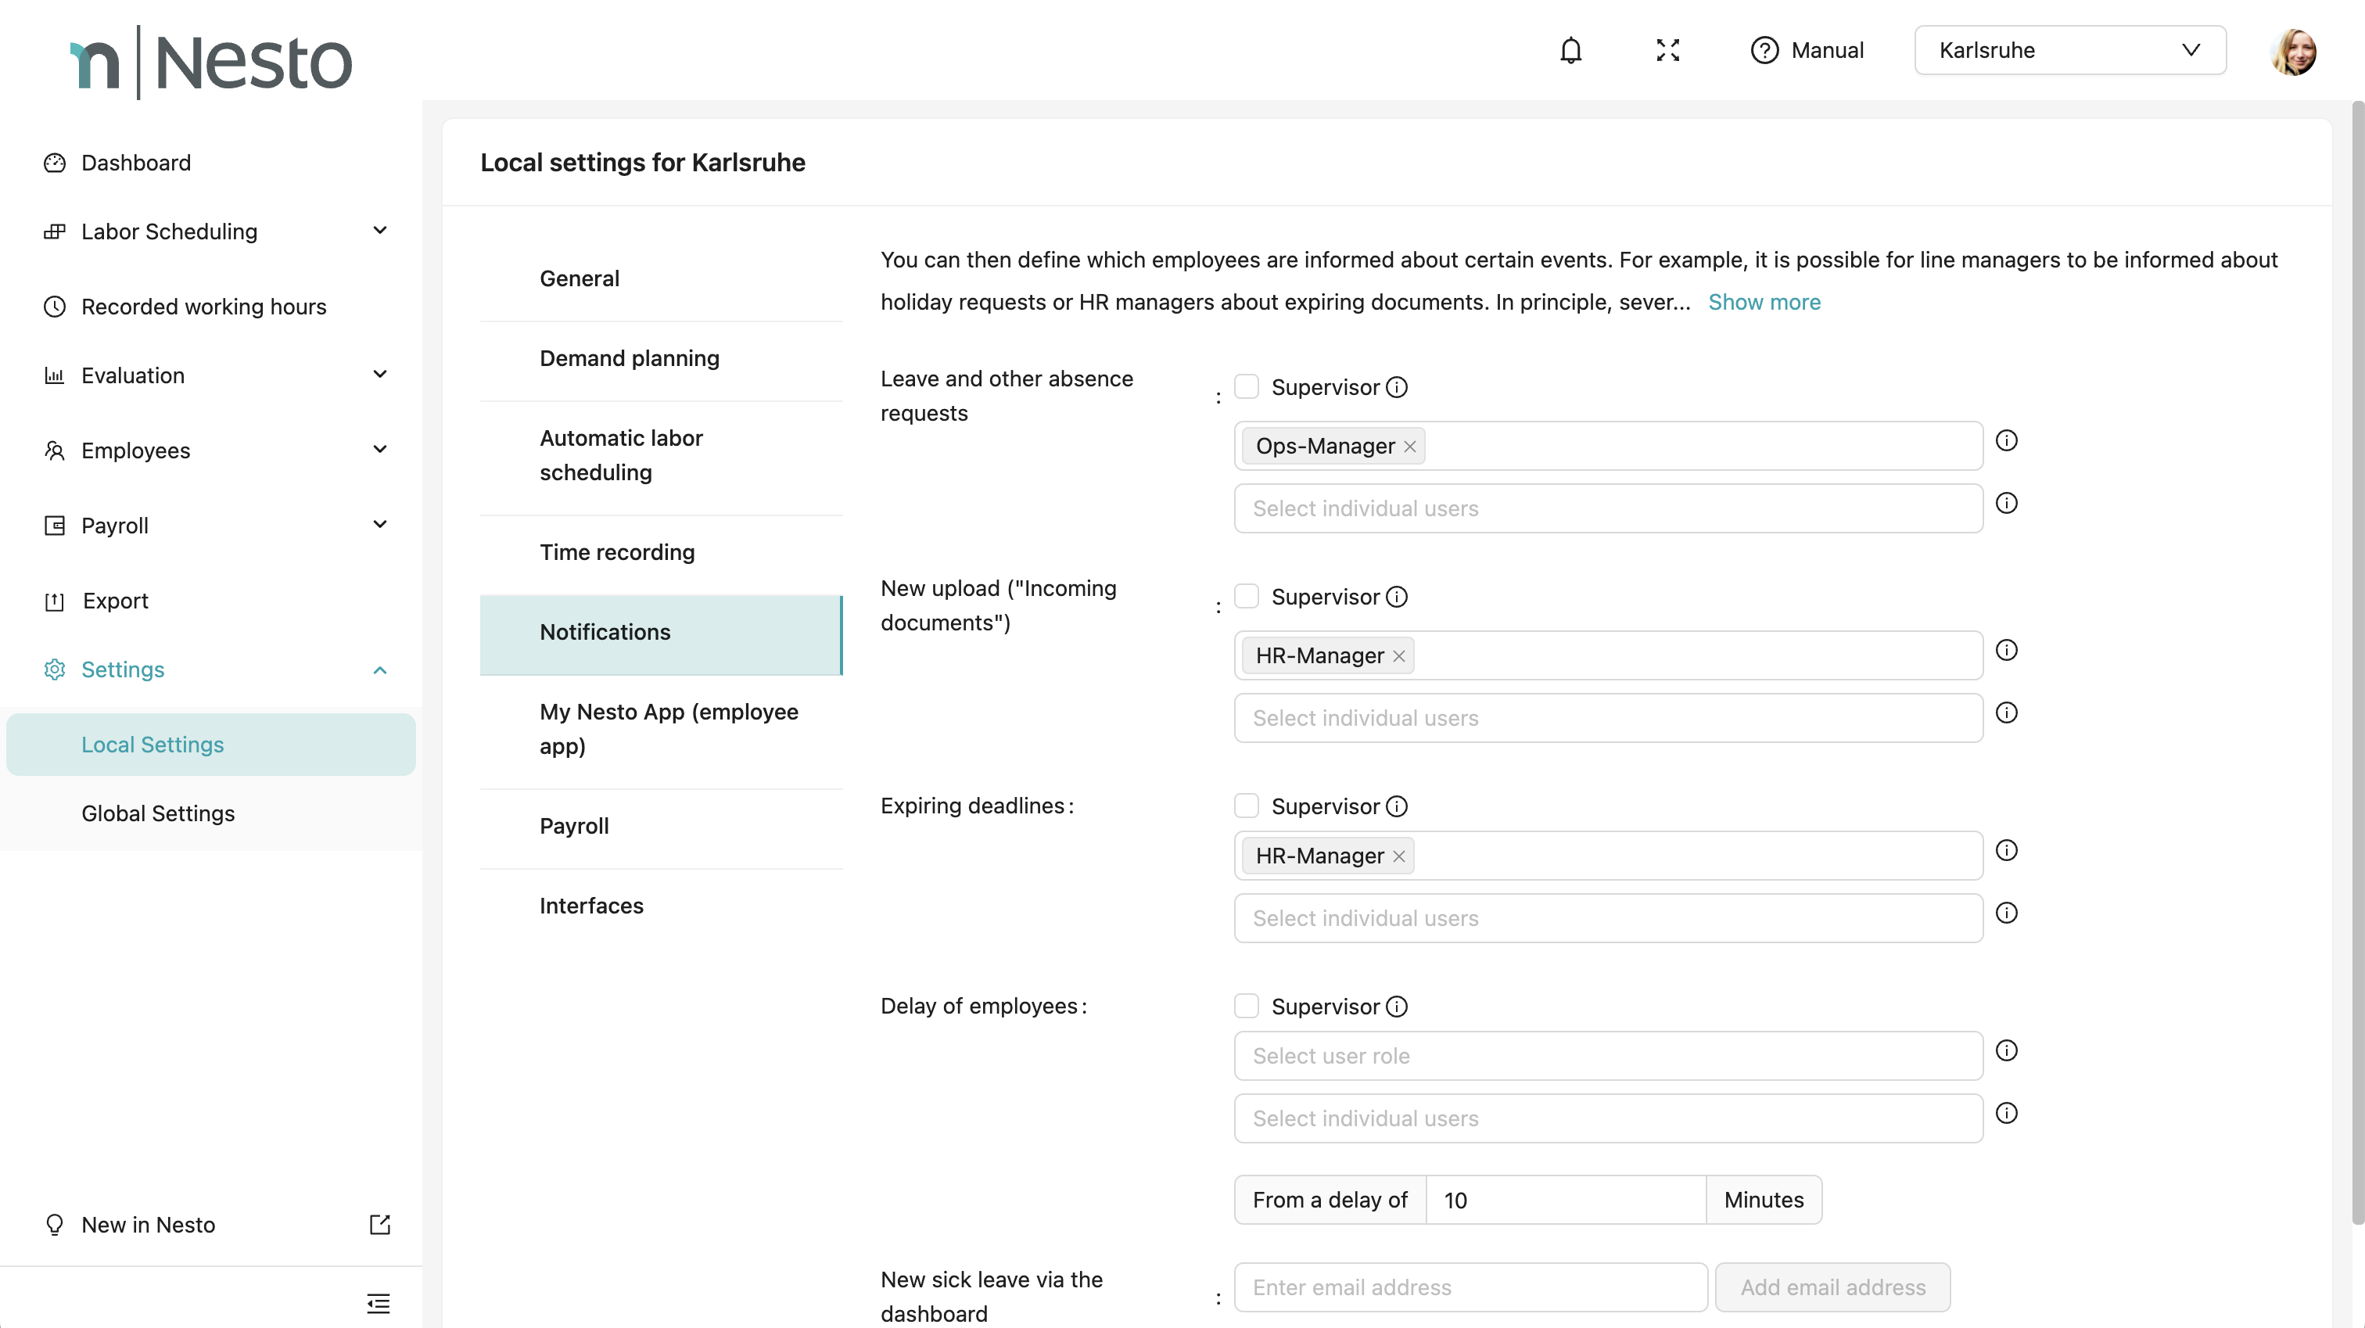Enable Supervisor for leave absence requests
This screenshot has height=1328, width=2365.
coord(1246,386)
